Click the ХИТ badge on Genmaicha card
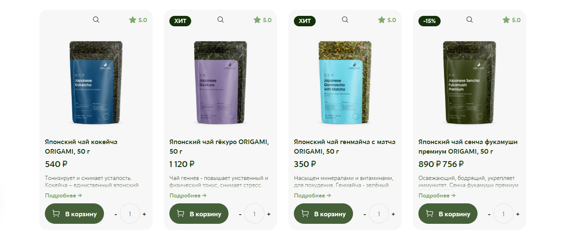The width and height of the screenshot is (584, 238). tap(305, 21)
